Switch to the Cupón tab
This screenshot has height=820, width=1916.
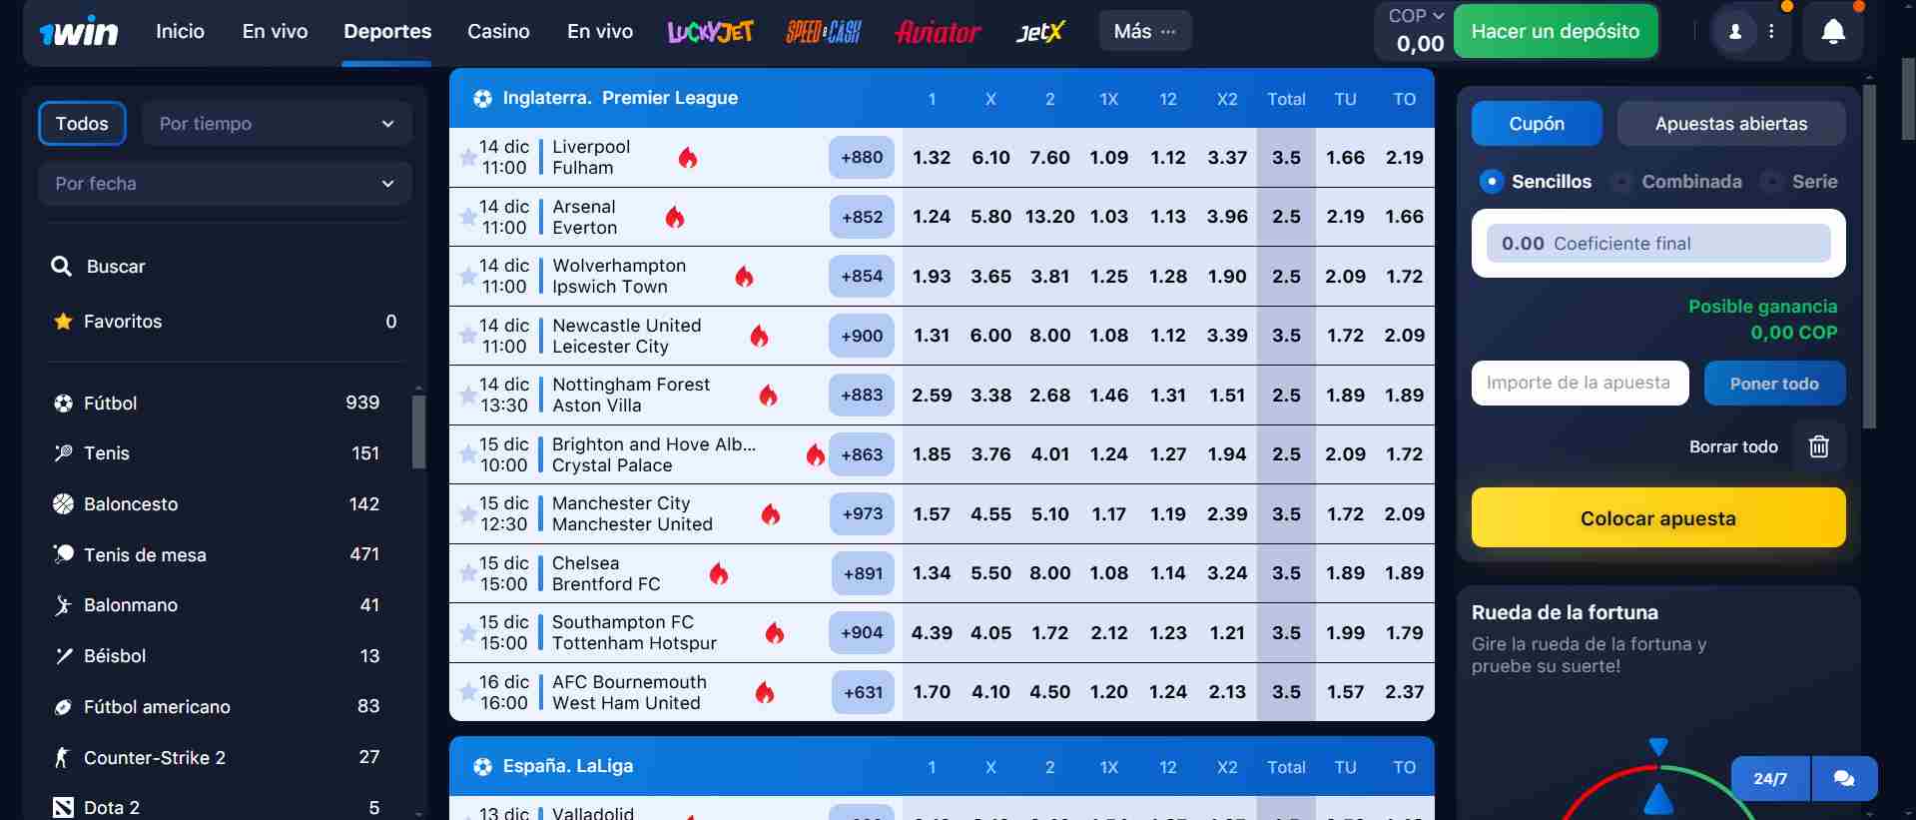1537,124
